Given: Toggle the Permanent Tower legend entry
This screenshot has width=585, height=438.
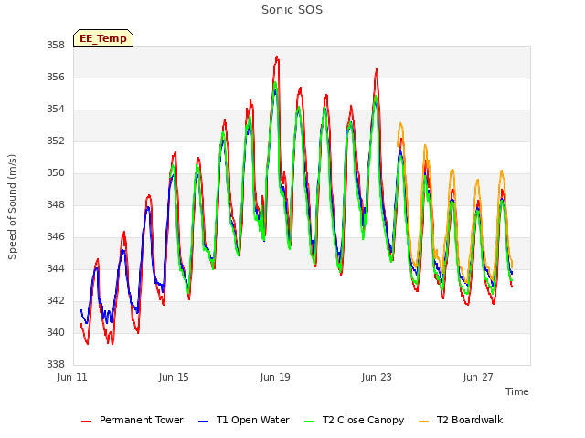Looking at the screenshot, I should pos(133,420).
